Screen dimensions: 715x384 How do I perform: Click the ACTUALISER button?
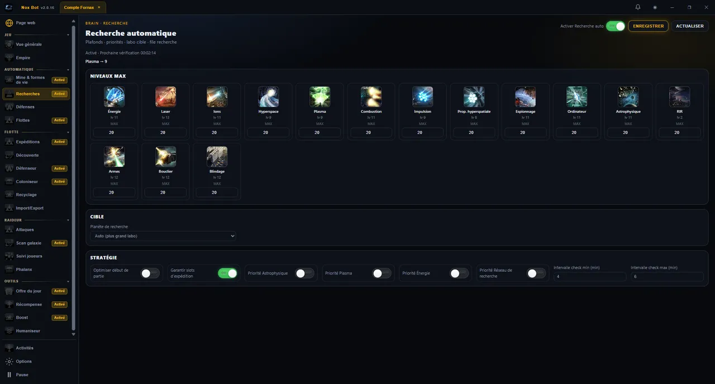(x=690, y=26)
